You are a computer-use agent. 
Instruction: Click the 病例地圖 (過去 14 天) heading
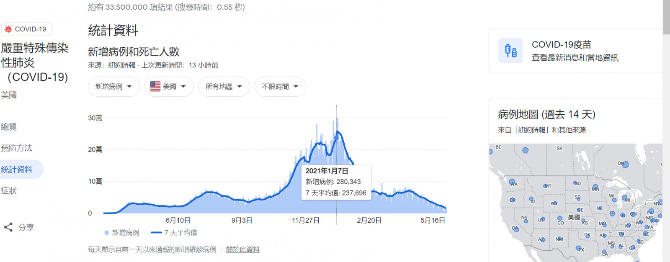click(546, 114)
